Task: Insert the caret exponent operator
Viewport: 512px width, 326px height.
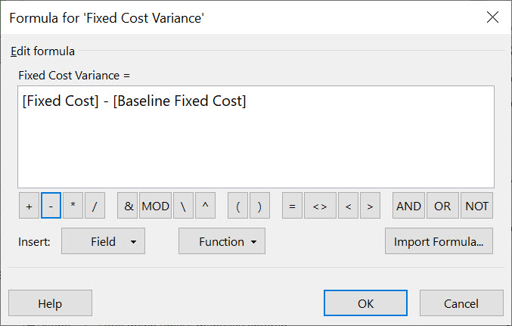Action: [x=205, y=206]
